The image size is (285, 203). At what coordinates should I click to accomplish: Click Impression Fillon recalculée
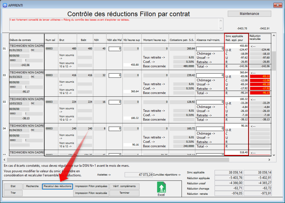click(x=91, y=193)
